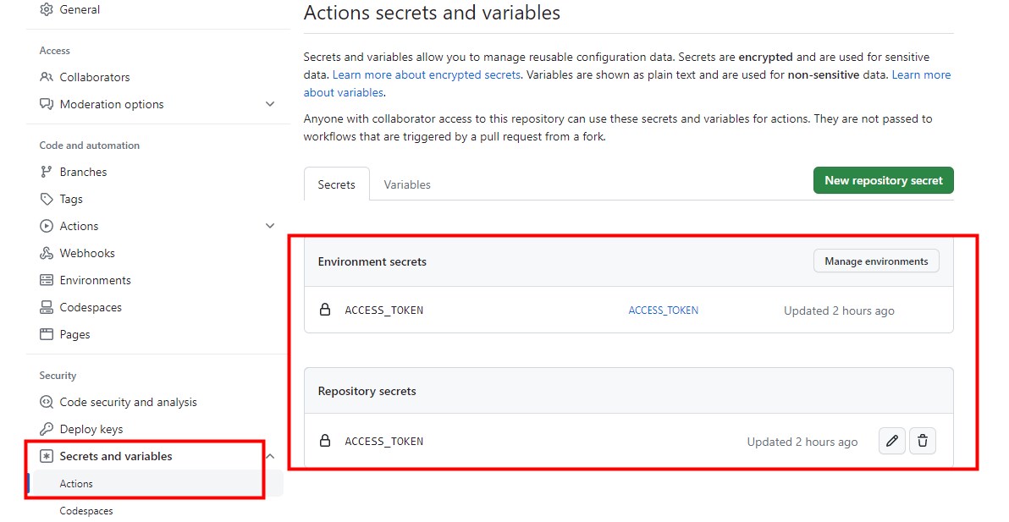Viewport: 1009px width, 522px height.
Task: Switch to the Variables tab
Action: tap(407, 184)
